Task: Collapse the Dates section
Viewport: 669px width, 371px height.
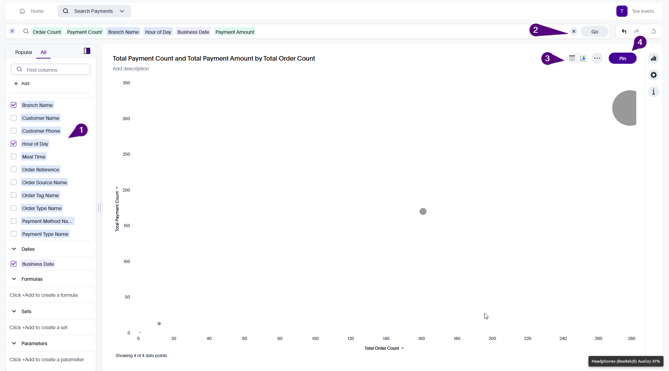Action: tap(14, 249)
